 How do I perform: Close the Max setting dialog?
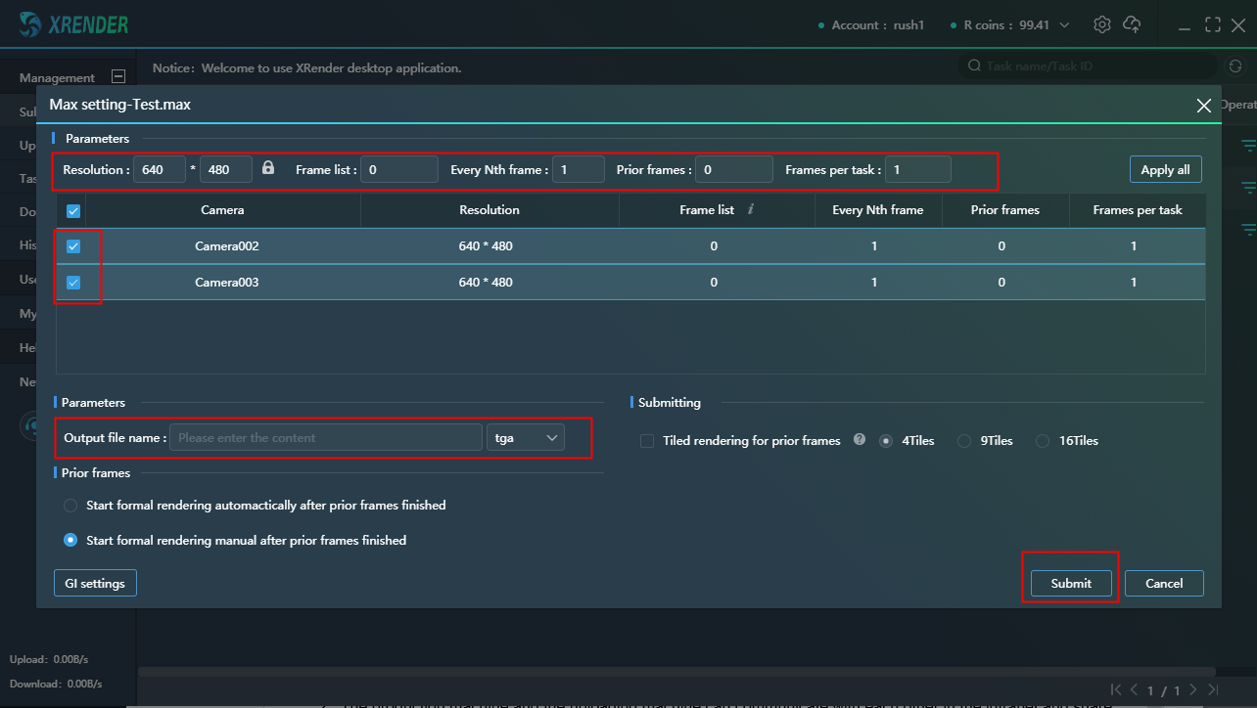[x=1203, y=106]
